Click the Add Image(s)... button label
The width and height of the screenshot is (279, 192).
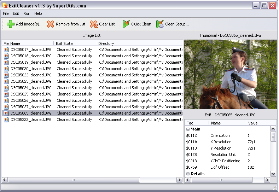point(29,24)
